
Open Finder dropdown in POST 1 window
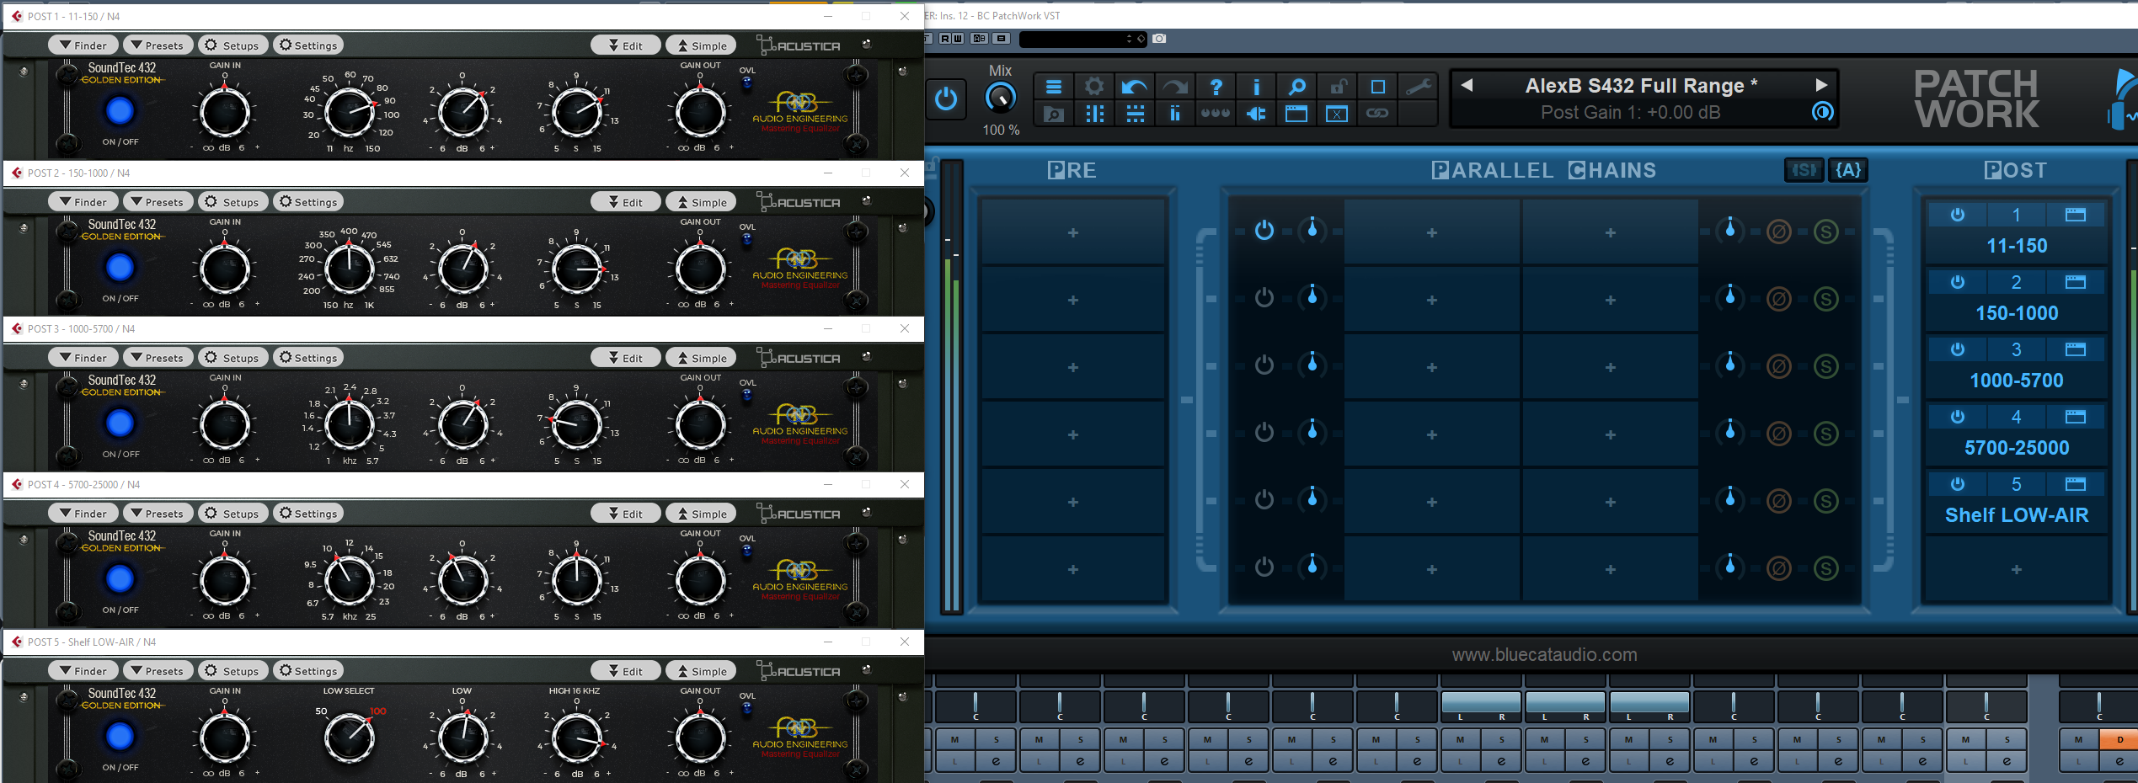(83, 45)
